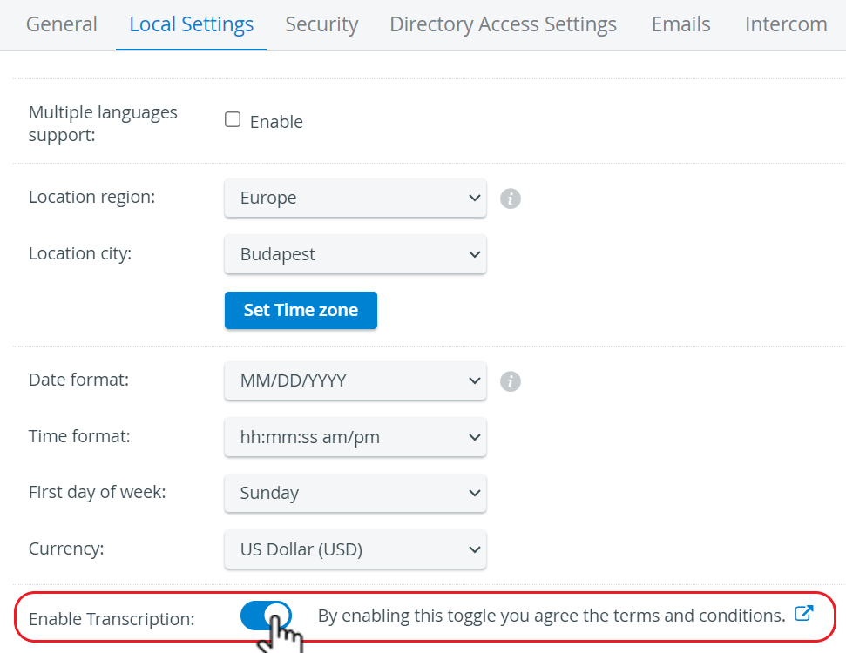Click the terms and conditions agreement text
The width and height of the screenshot is (846, 653).
pos(552,616)
